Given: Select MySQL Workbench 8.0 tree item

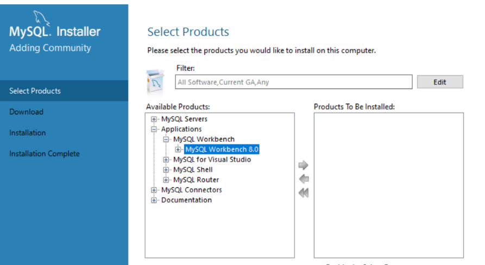Looking at the screenshot, I should click(x=222, y=149).
